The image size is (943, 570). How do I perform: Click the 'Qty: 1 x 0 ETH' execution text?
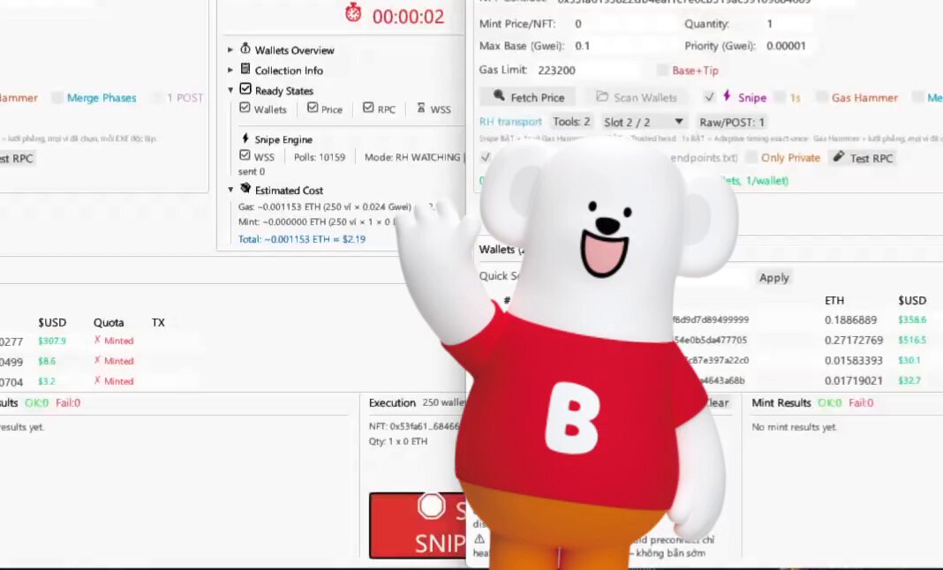(398, 440)
